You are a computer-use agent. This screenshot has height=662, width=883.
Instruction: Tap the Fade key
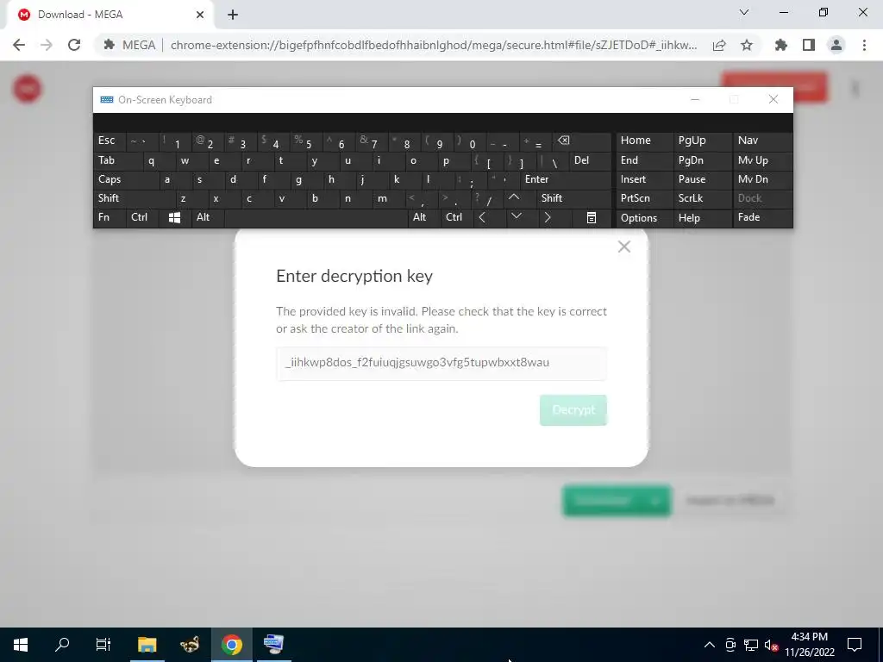[x=762, y=217]
